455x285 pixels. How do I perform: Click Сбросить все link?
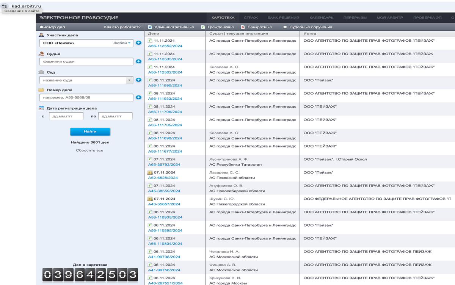click(x=89, y=150)
